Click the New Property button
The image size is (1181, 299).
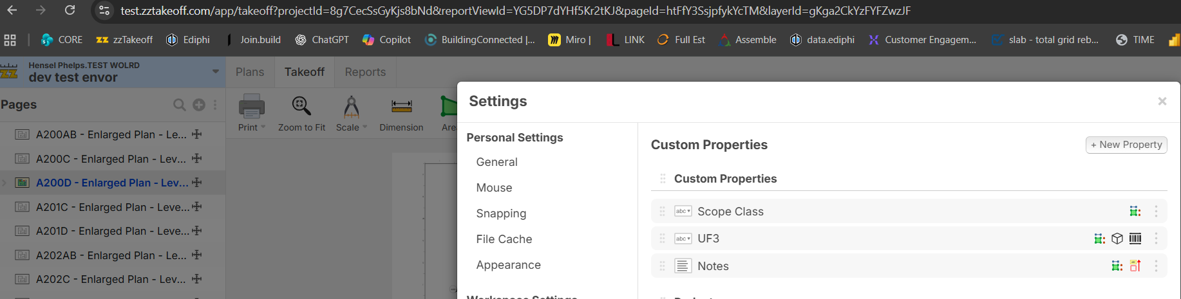click(x=1126, y=145)
